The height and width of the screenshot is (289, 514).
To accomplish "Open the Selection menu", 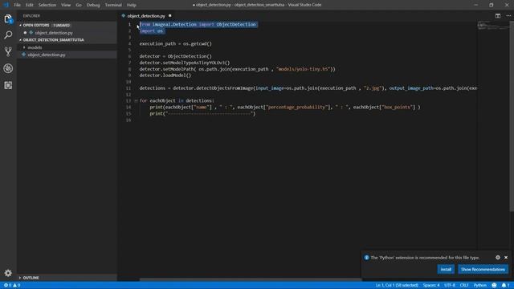I will point(47,5).
